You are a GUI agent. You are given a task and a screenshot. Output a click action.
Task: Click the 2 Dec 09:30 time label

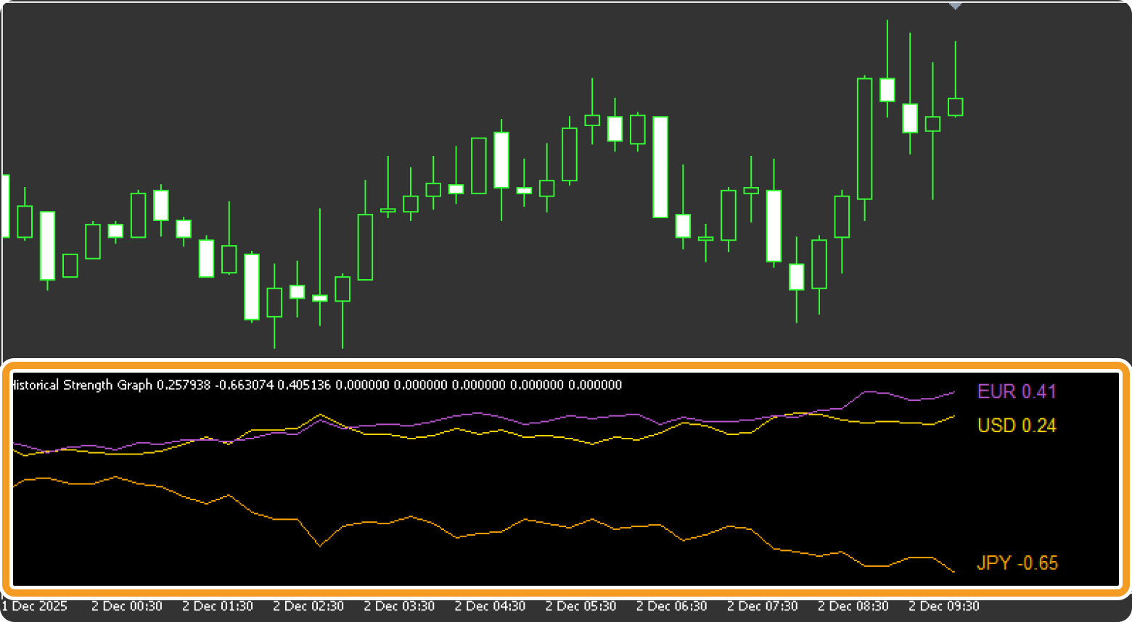943,606
